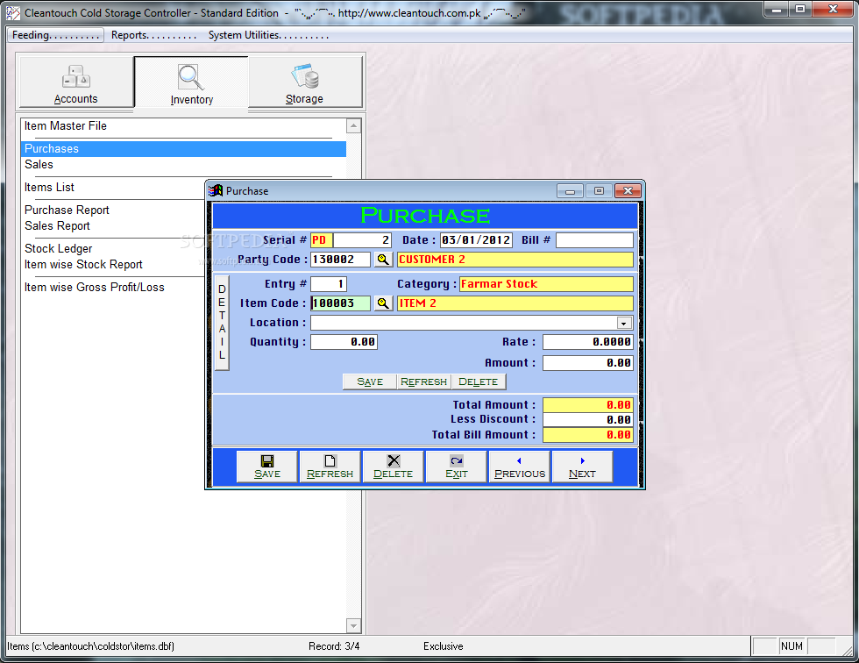The height and width of the screenshot is (663, 859).
Task: Click the Bill # field
Action: coord(594,240)
